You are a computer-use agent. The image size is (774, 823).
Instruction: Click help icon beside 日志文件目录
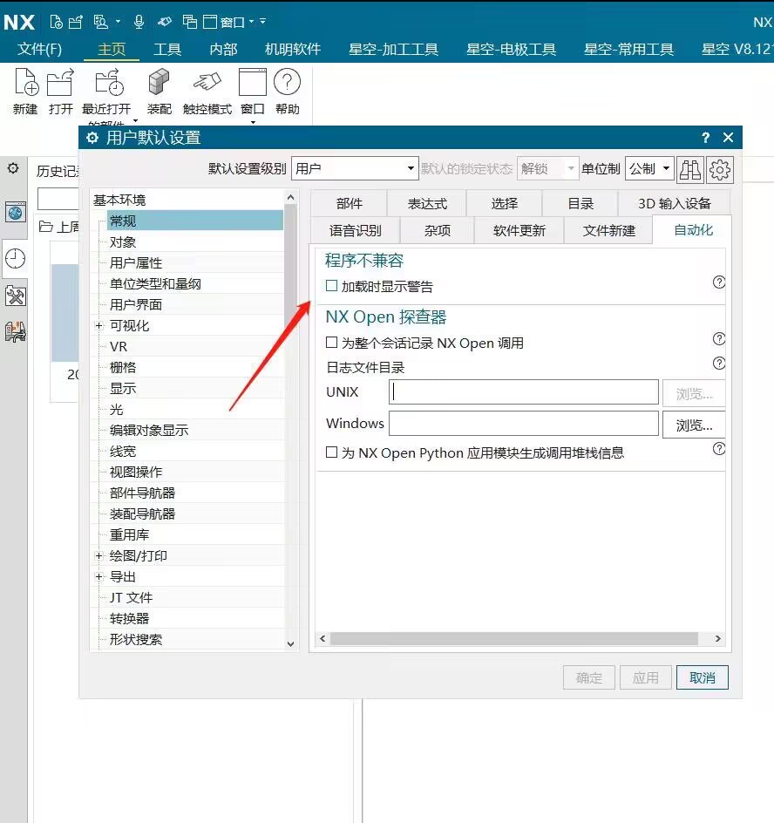[719, 364]
